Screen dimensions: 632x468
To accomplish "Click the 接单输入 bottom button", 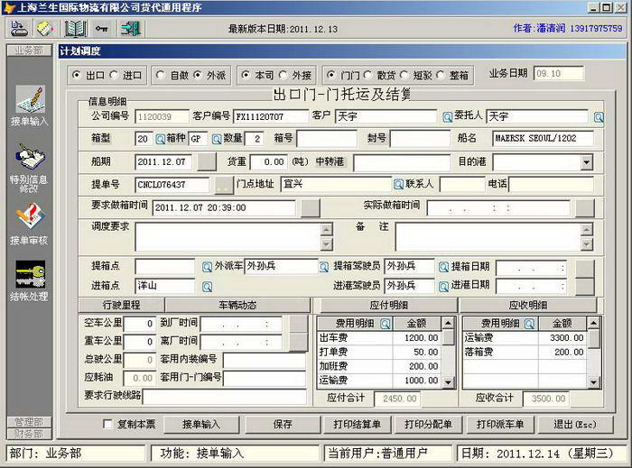I will click(x=201, y=424).
